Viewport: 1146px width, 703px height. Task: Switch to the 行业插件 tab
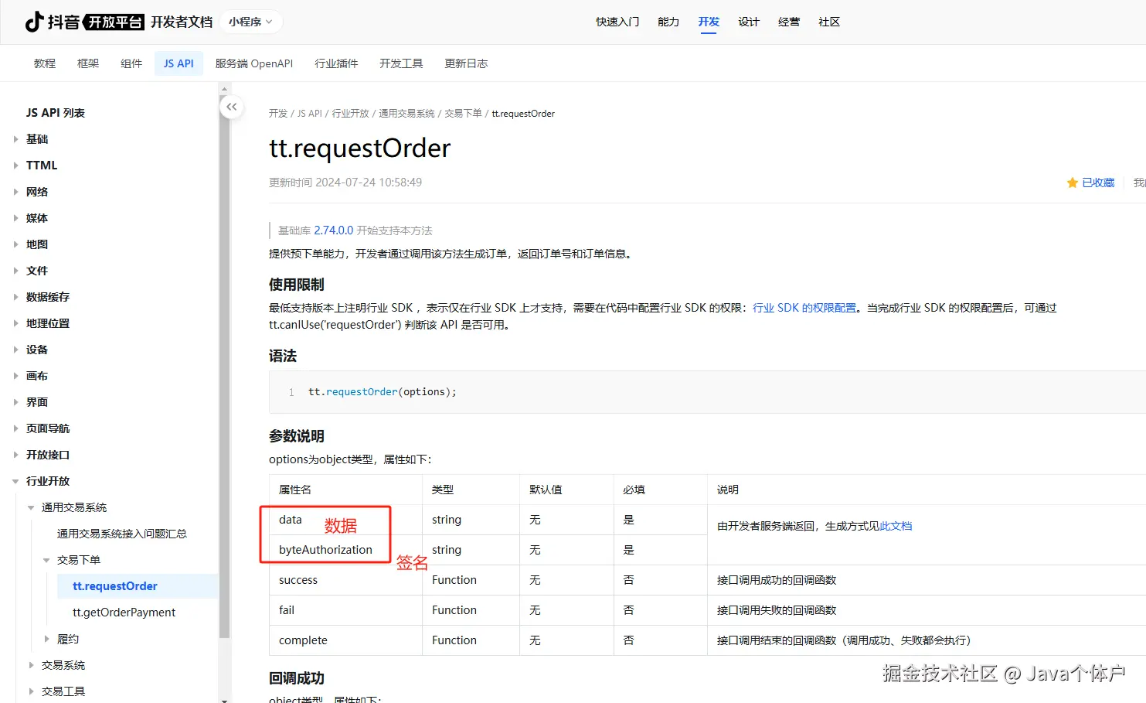336,63
